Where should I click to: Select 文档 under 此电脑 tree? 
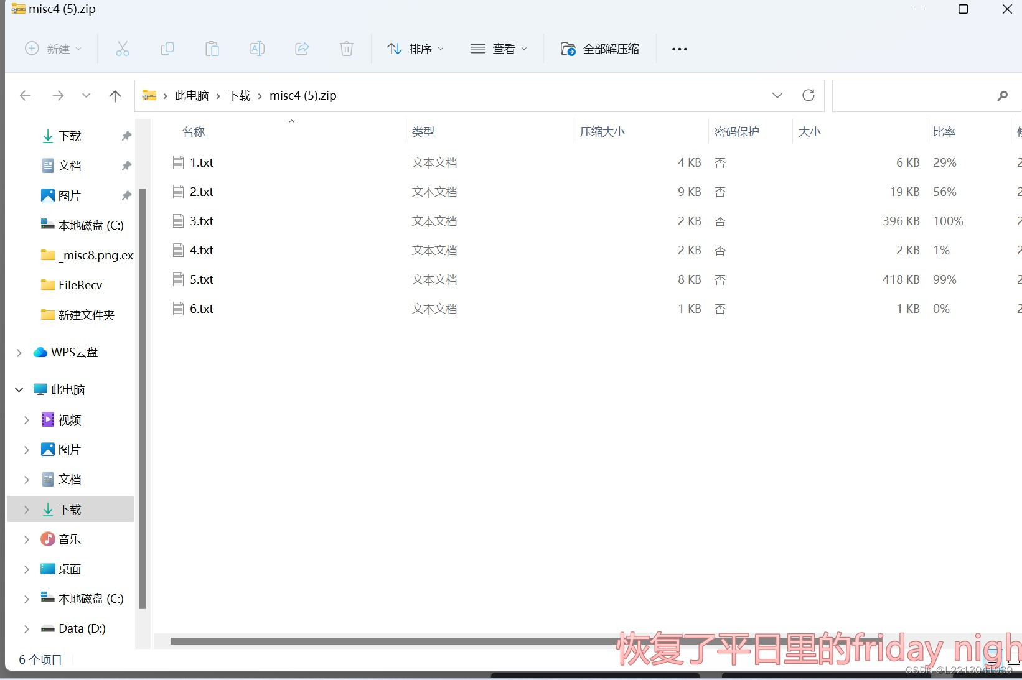point(61,479)
